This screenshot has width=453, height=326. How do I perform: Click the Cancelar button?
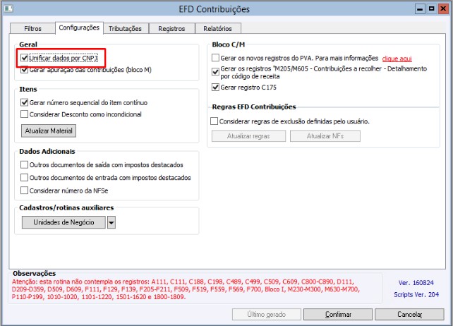409,314
